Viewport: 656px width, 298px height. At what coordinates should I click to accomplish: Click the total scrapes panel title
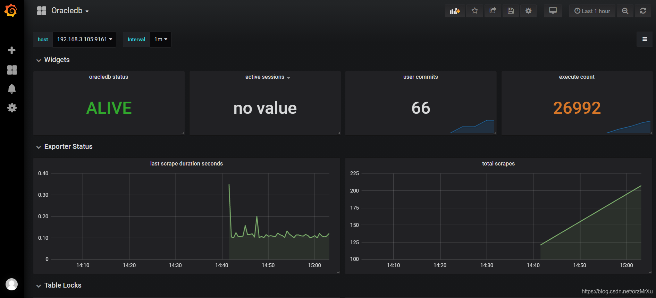pyautogui.click(x=498, y=164)
